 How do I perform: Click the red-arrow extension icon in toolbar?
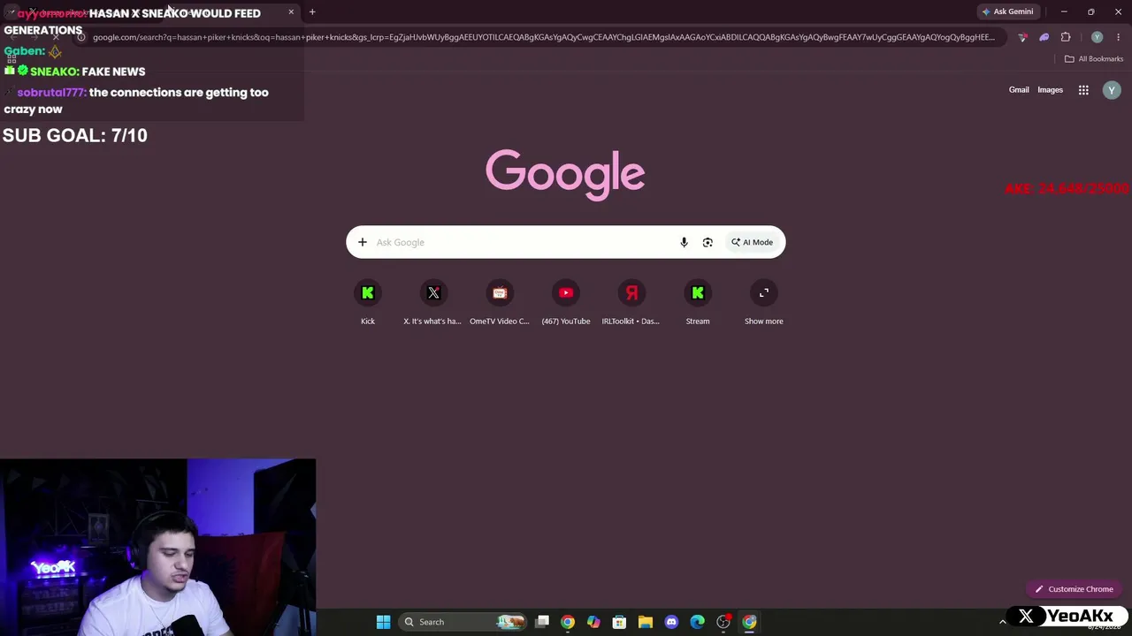click(x=1023, y=37)
